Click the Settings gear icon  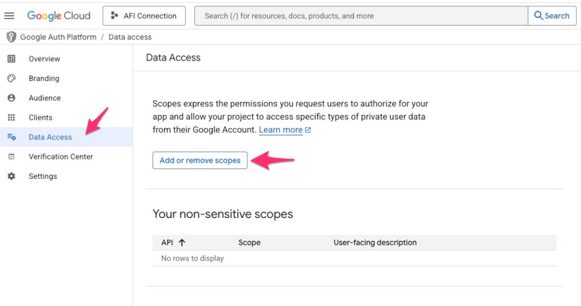(x=11, y=176)
